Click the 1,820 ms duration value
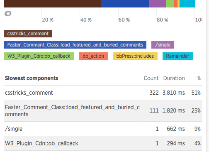 point(174,110)
